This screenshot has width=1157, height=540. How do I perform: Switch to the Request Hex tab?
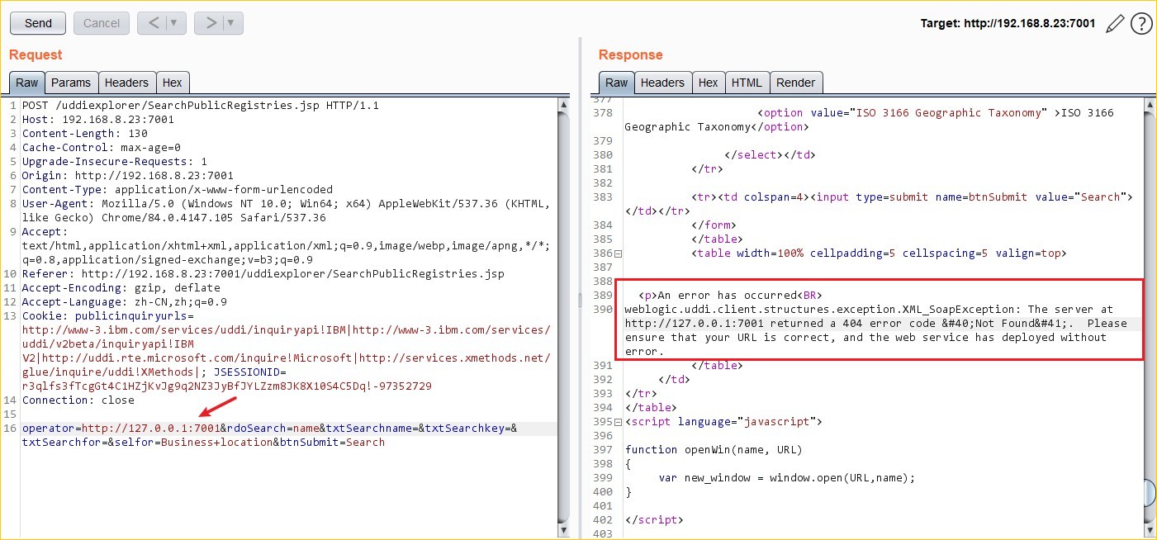(x=173, y=83)
